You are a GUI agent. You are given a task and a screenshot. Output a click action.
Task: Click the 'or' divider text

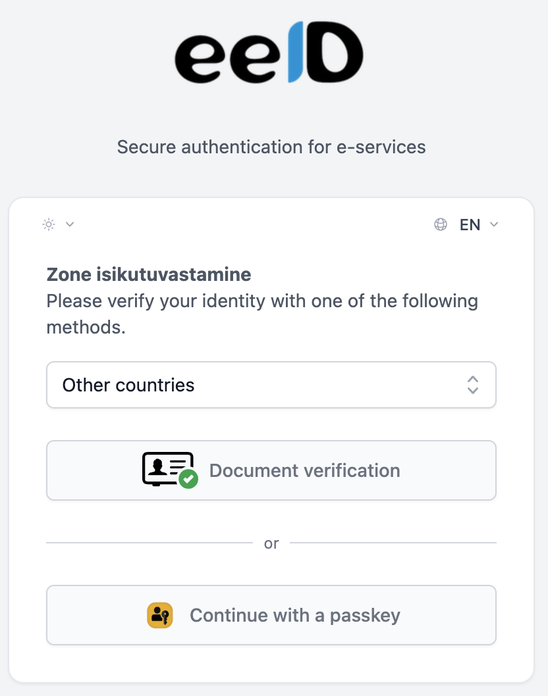(x=271, y=543)
